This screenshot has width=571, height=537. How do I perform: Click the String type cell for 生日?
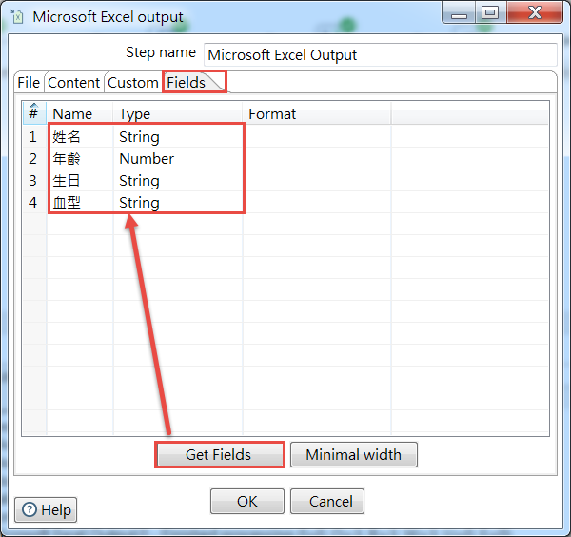178,181
